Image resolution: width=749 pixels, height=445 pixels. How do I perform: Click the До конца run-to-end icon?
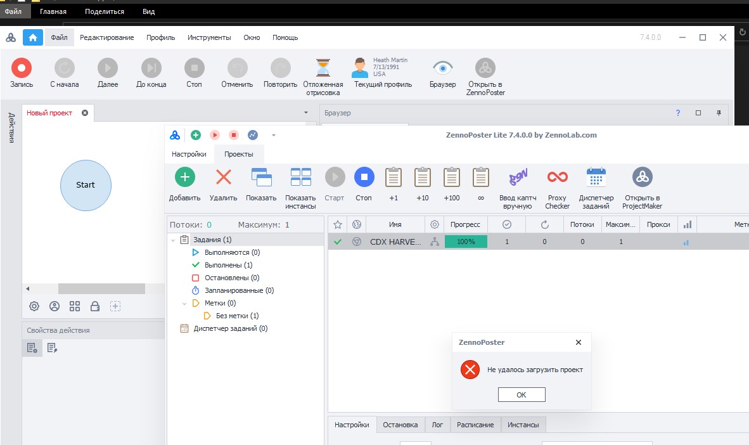(151, 68)
